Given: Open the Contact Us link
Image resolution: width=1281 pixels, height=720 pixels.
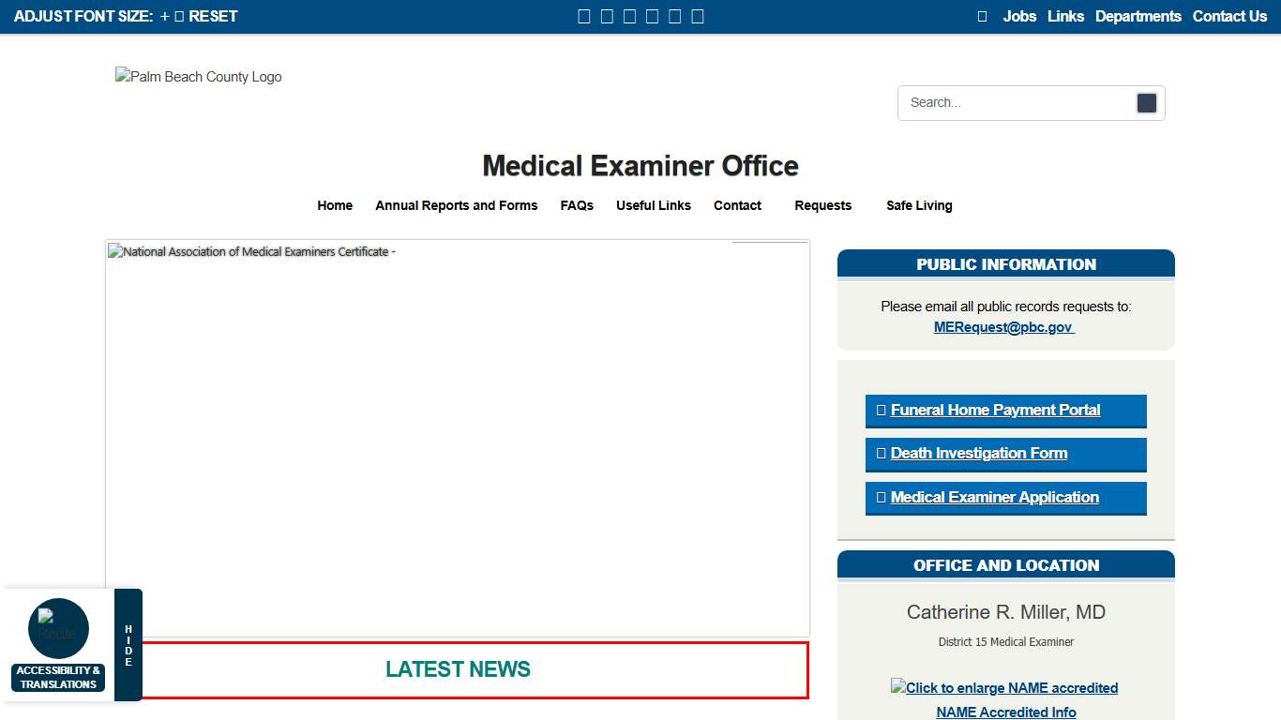Looking at the screenshot, I should click(1229, 16).
